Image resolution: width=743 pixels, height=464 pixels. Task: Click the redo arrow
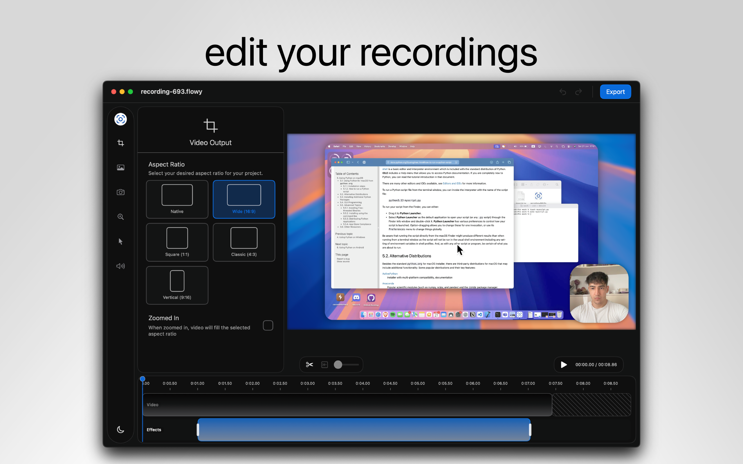pyautogui.click(x=578, y=92)
